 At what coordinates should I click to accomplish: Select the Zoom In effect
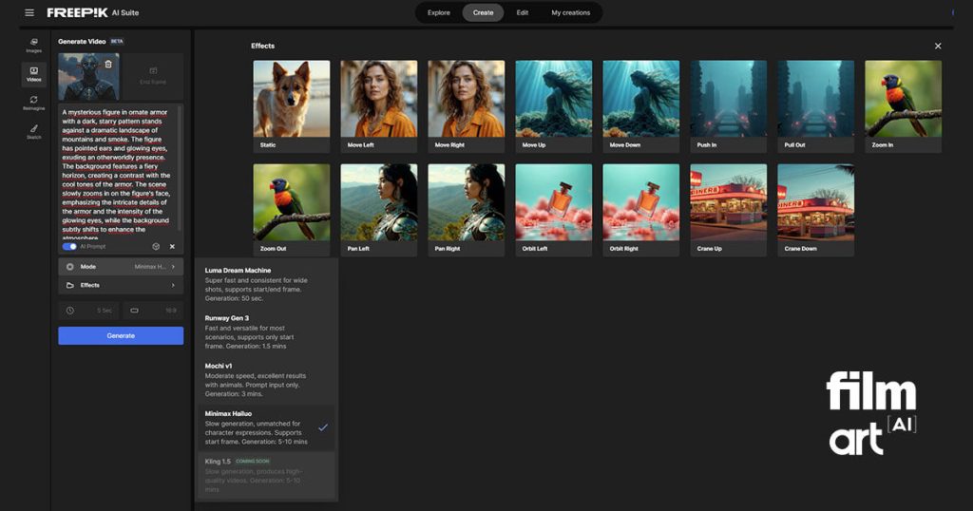point(903,106)
